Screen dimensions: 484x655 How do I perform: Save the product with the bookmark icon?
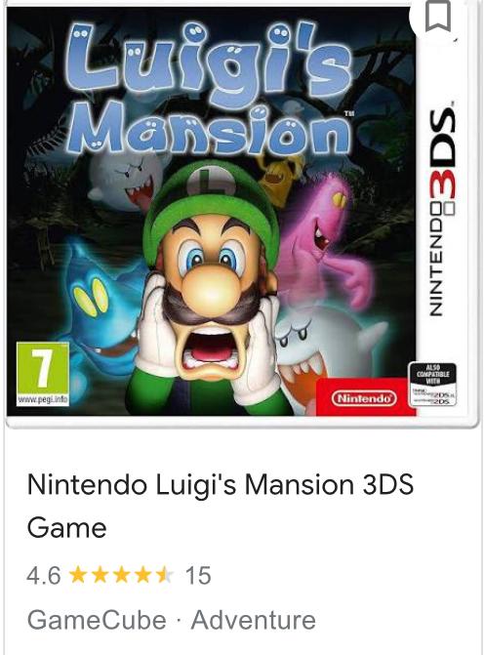[x=438, y=15]
